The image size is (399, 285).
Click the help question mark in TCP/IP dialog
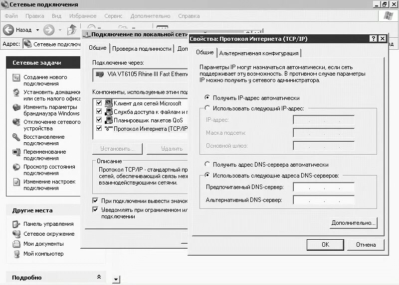[373, 39]
